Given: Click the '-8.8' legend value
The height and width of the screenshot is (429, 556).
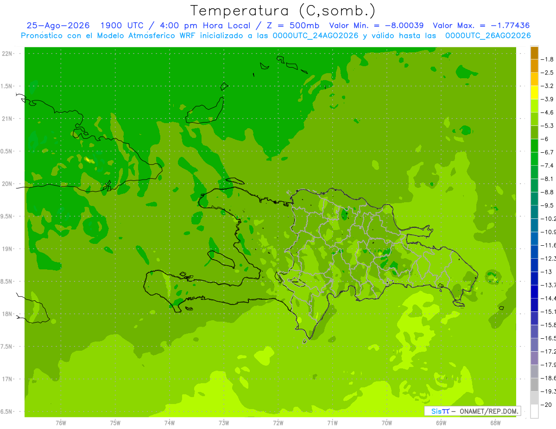Looking at the screenshot, I should pos(548,192).
